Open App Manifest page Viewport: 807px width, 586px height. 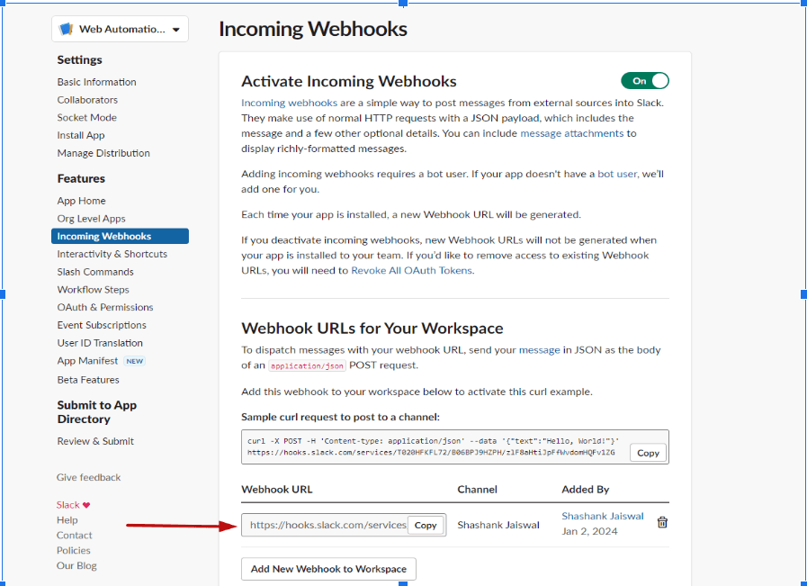pos(87,361)
